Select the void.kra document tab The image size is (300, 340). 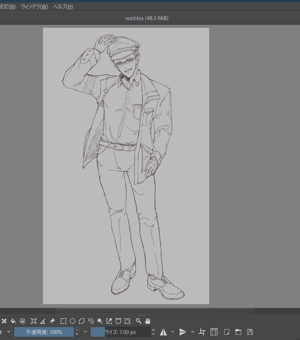pos(147,18)
